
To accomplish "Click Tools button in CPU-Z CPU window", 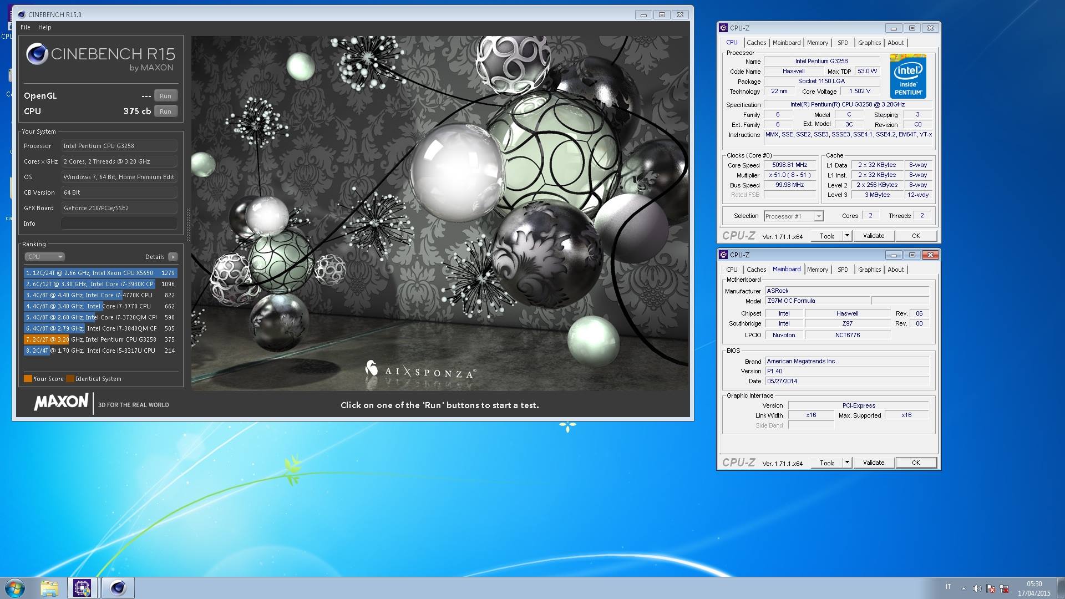I will tap(827, 236).
